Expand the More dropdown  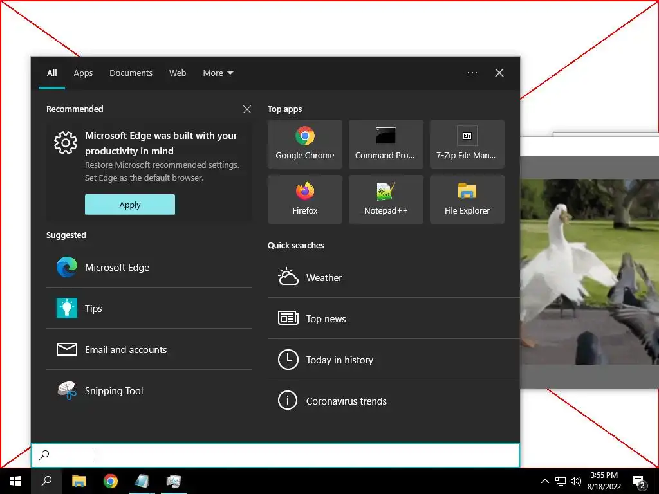point(218,73)
